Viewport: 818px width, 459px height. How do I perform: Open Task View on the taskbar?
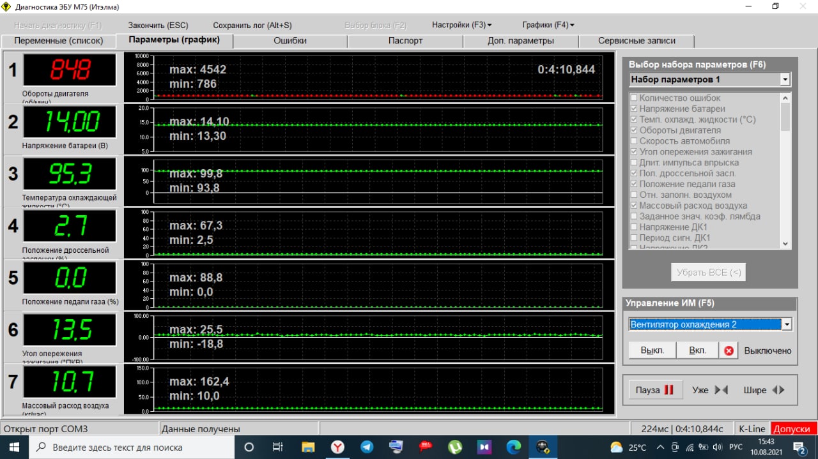[278, 447]
